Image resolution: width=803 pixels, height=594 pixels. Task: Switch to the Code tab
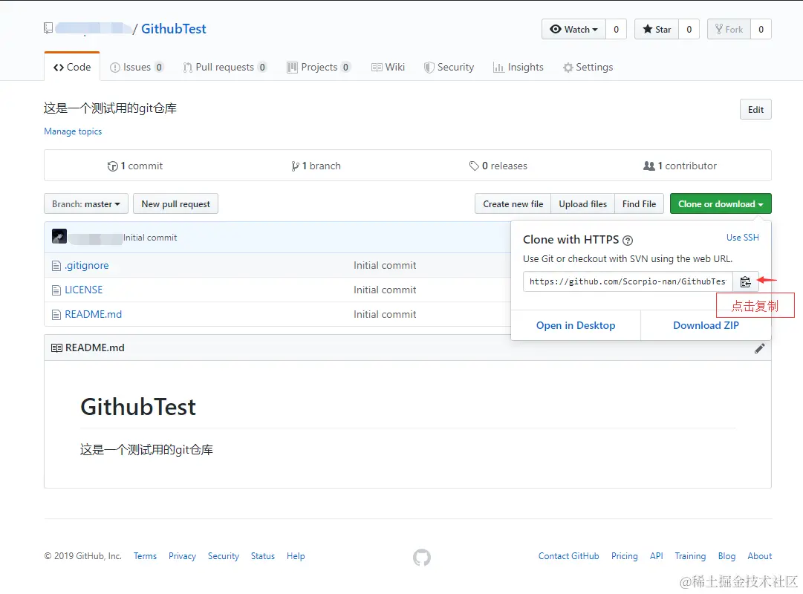coord(72,67)
